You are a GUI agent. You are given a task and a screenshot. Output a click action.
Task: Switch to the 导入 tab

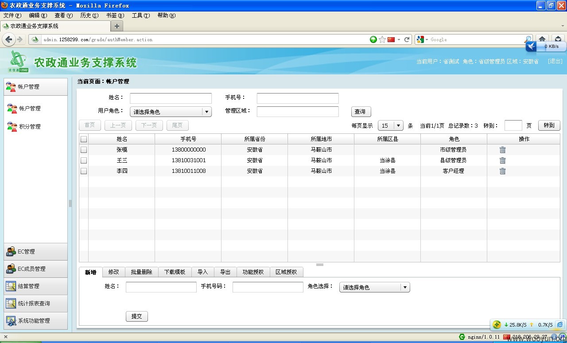coord(203,272)
